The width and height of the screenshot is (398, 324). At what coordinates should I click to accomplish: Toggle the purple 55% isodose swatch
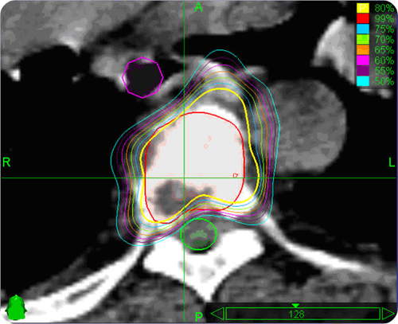tap(363, 71)
